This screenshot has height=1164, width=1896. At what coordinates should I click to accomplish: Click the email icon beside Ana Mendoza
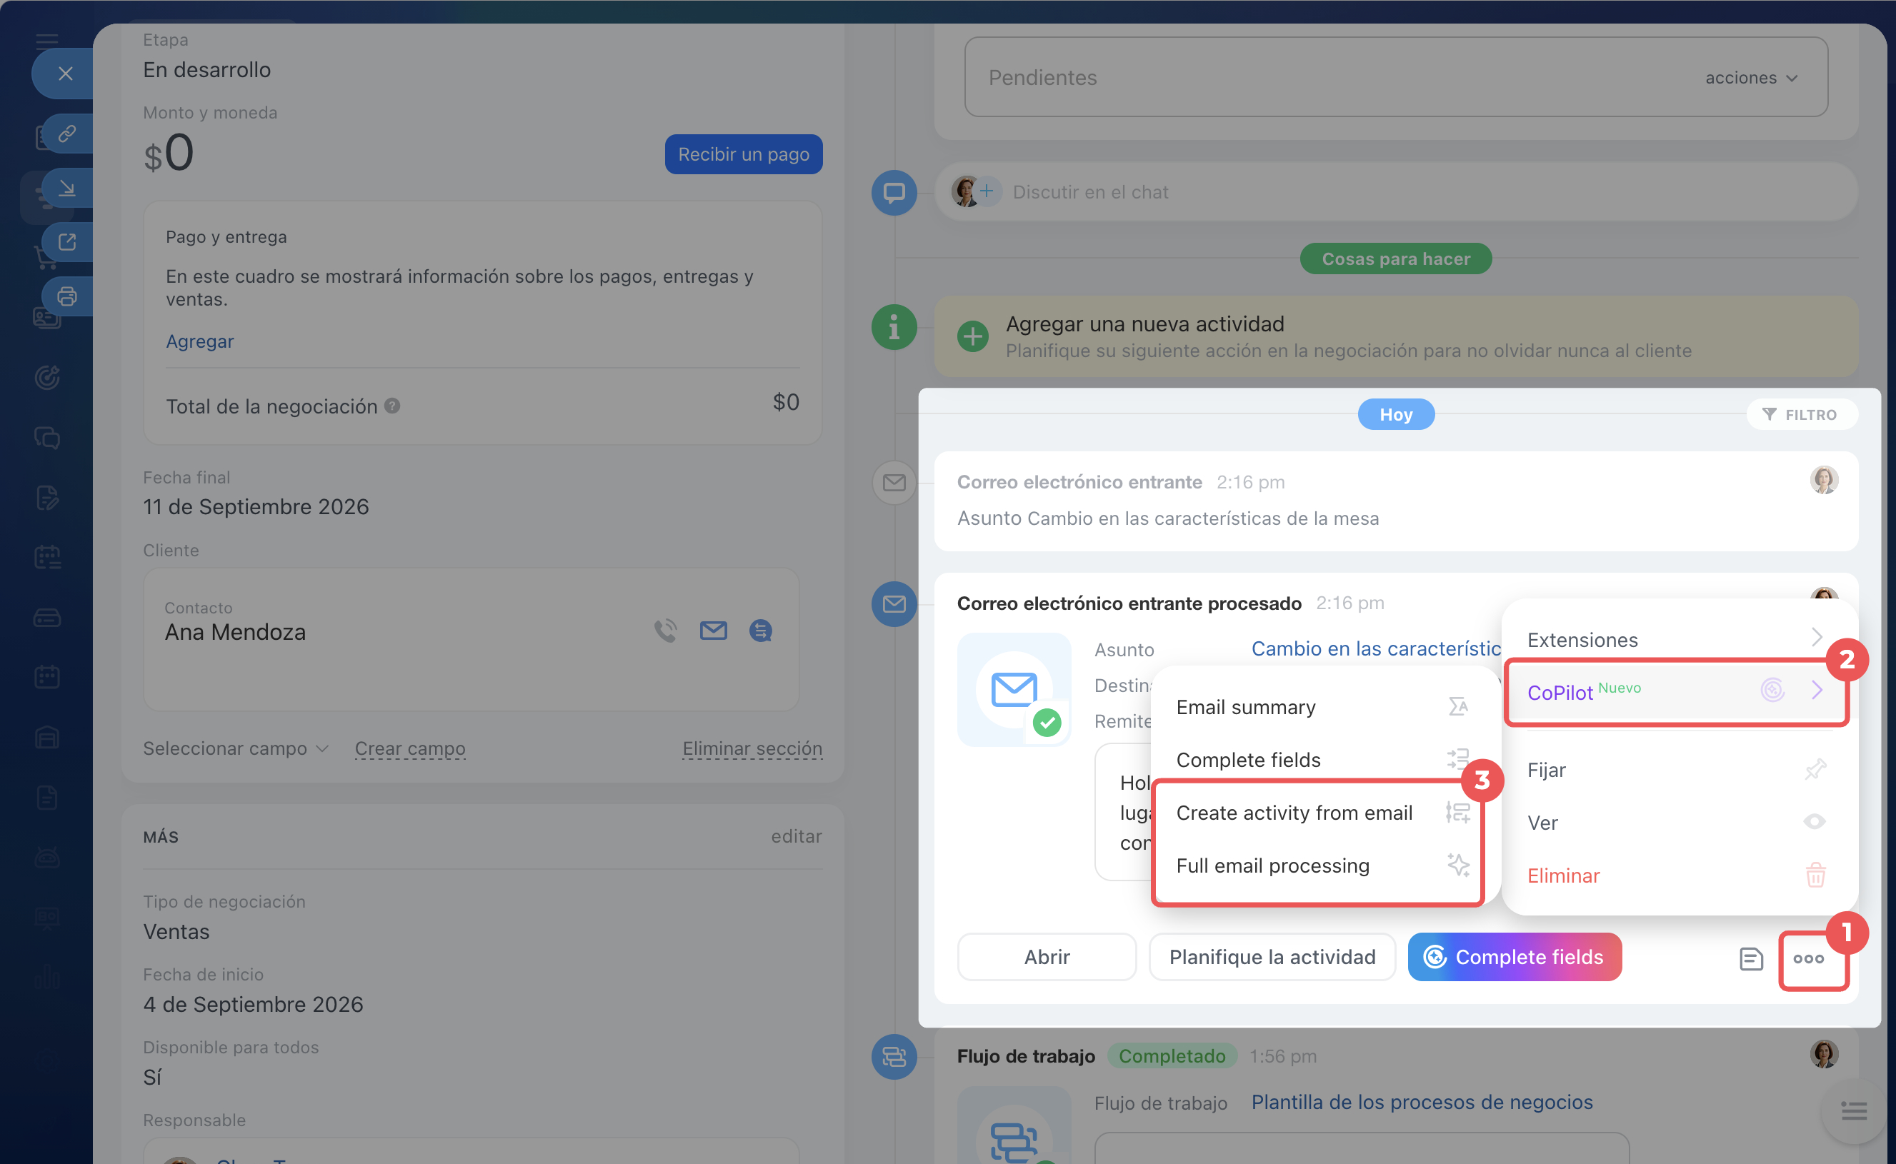pos(713,631)
